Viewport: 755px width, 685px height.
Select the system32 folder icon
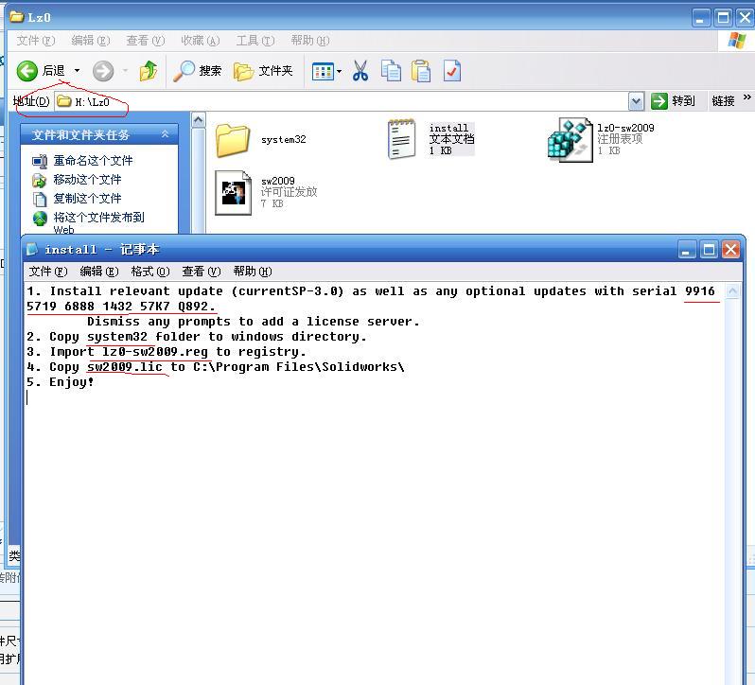click(233, 140)
